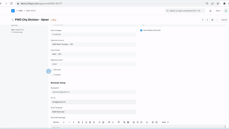
Task: Click the underline formatting icon
Action: pyautogui.click(x=86, y=122)
